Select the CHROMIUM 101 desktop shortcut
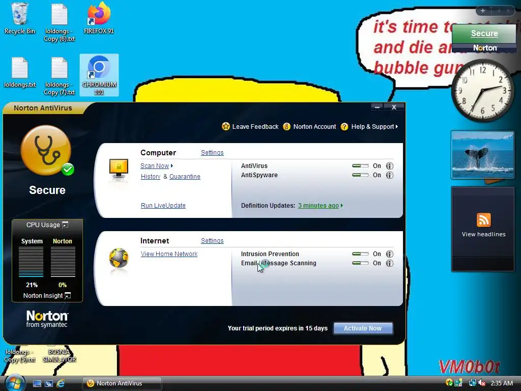Viewport: 521px width, 391px height. (x=99, y=75)
